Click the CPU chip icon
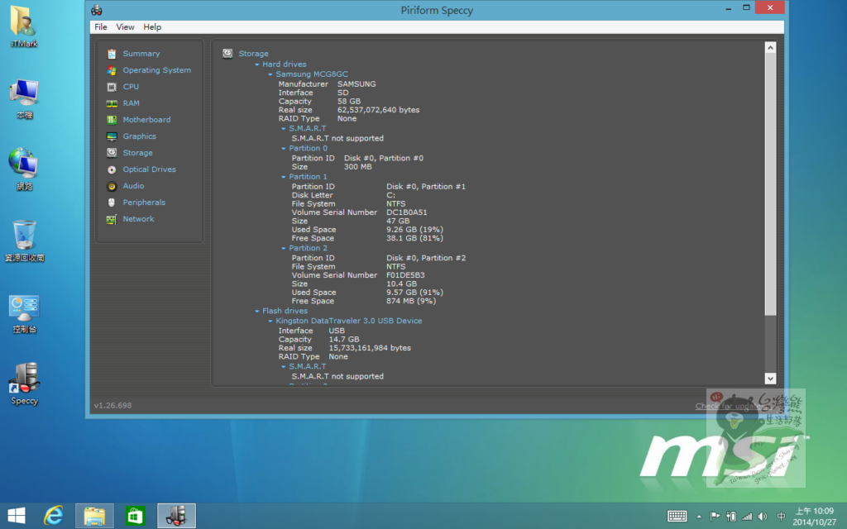This screenshot has width=847, height=529. (x=112, y=87)
